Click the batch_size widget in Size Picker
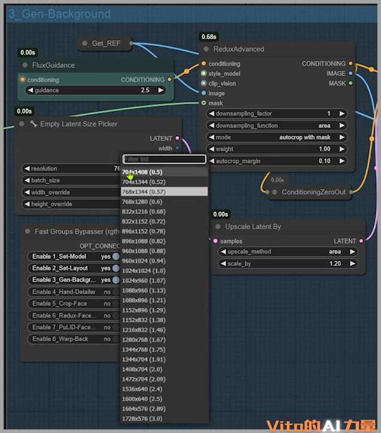This screenshot has width=381, height=433. [71, 181]
